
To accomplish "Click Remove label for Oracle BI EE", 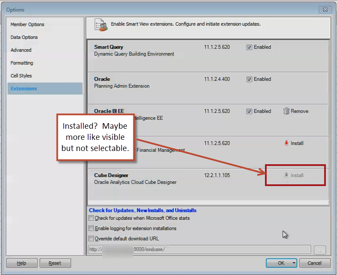I will (299, 111).
